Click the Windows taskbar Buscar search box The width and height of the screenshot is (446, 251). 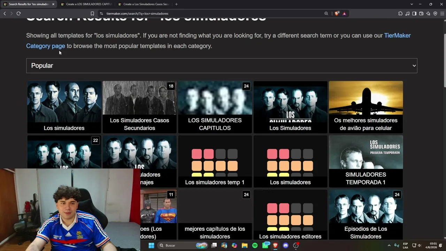pos(183,245)
